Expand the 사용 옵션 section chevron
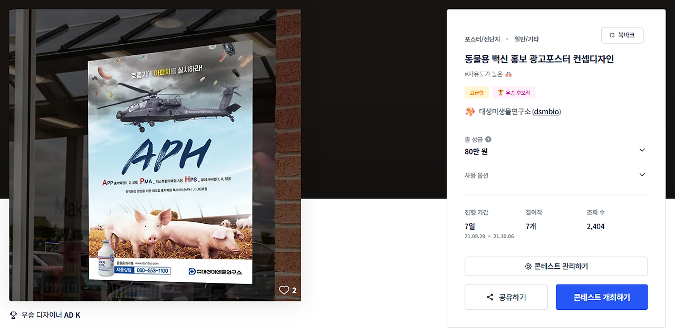Screen dimensions: 675x334 click(x=642, y=175)
